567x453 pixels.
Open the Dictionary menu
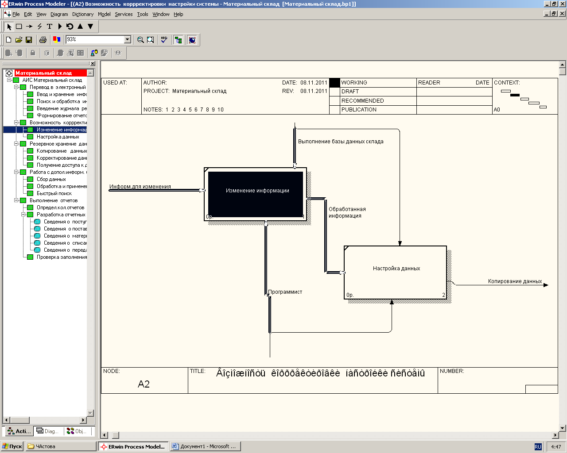pyautogui.click(x=83, y=14)
